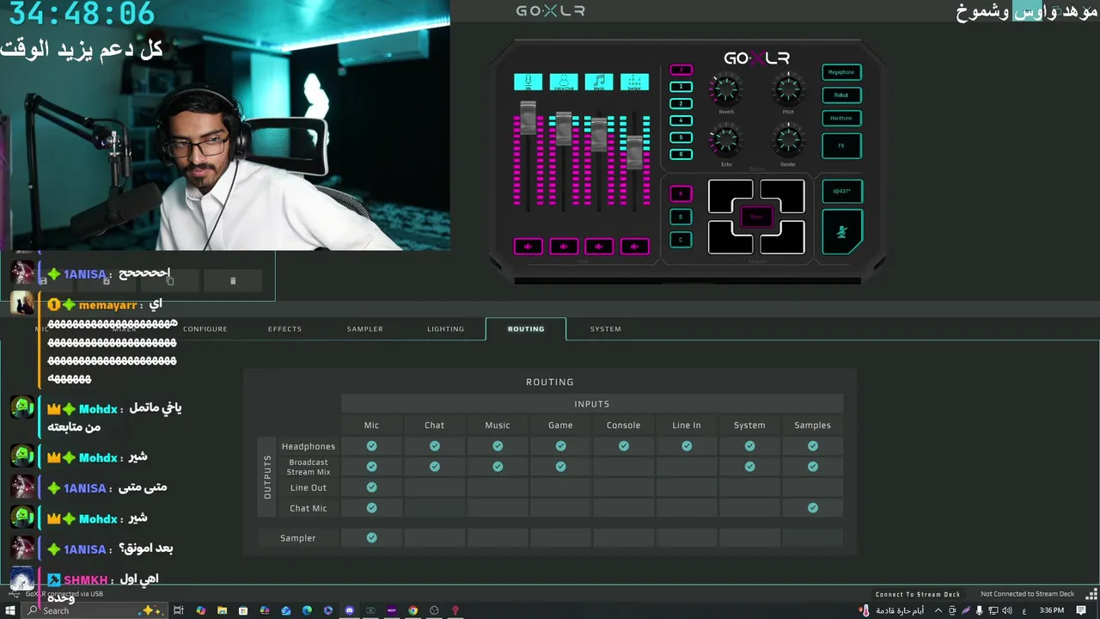Viewport: 1100px width, 619px height.
Task: Toggle Game to Broadcast Stream Mix routing
Action: pyautogui.click(x=560, y=467)
